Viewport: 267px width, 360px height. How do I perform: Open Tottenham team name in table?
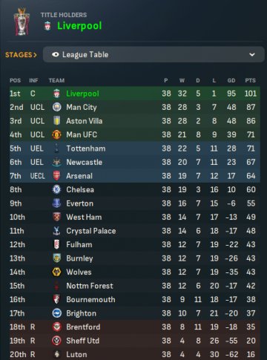[86, 148]
